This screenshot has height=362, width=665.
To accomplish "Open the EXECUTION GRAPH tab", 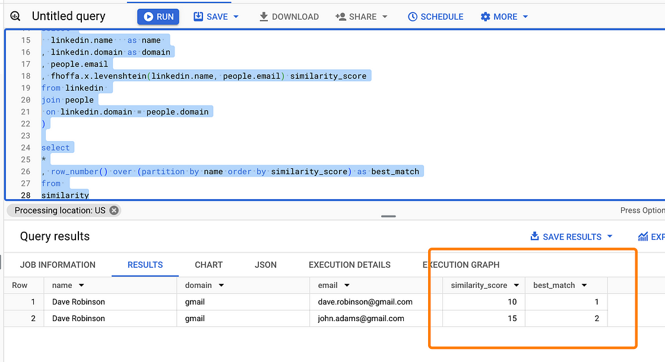I will (x=461, y=265).
